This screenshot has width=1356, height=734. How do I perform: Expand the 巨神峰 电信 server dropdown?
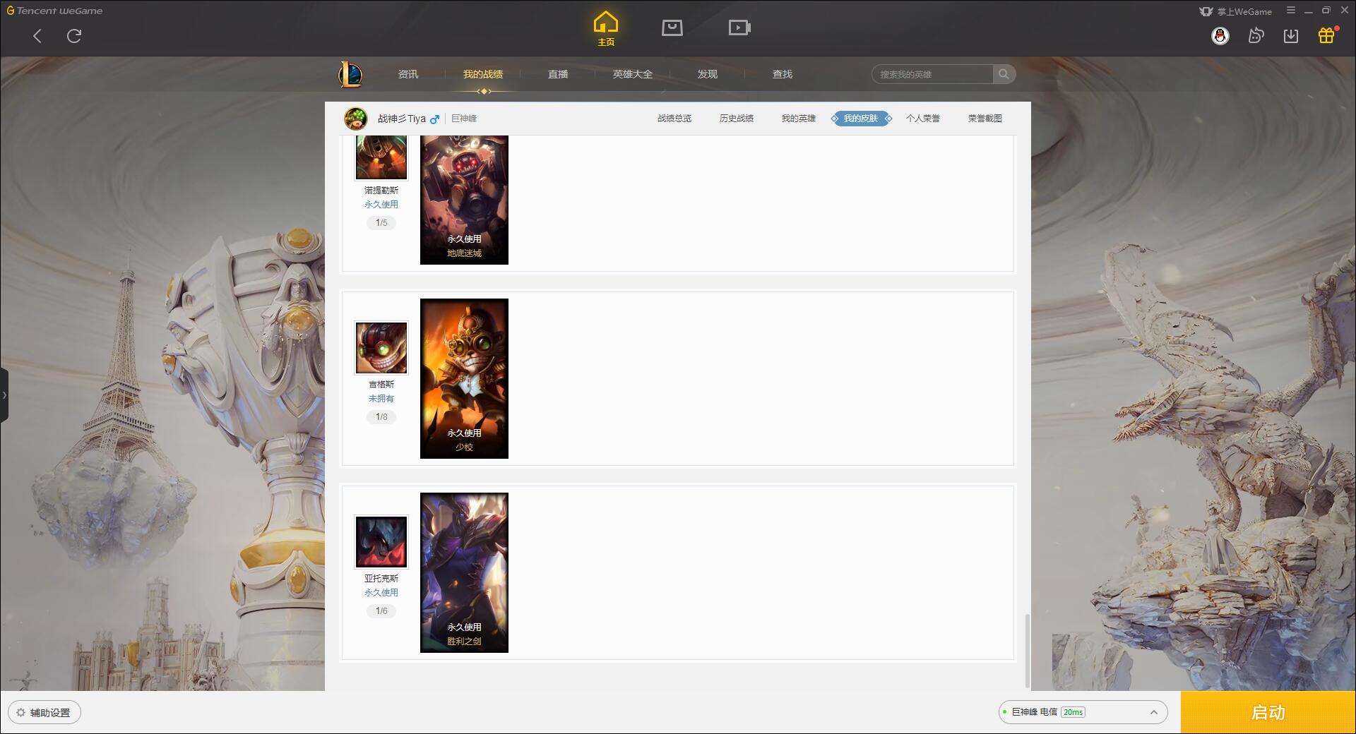[1083, 712]
